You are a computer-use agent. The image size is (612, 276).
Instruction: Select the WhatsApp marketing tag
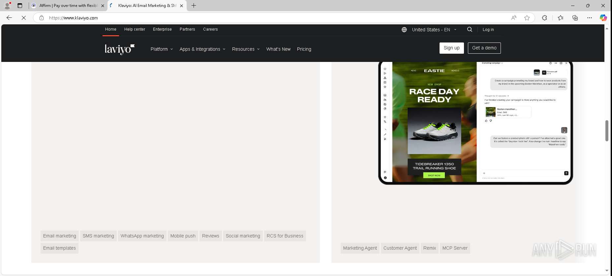142,236
